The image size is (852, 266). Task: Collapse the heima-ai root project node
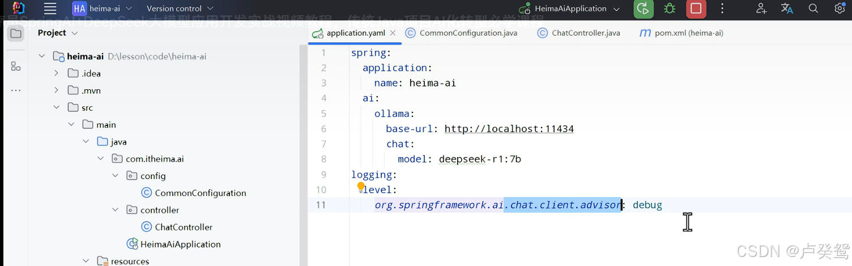pyautogui.click(x=41, y=56)
